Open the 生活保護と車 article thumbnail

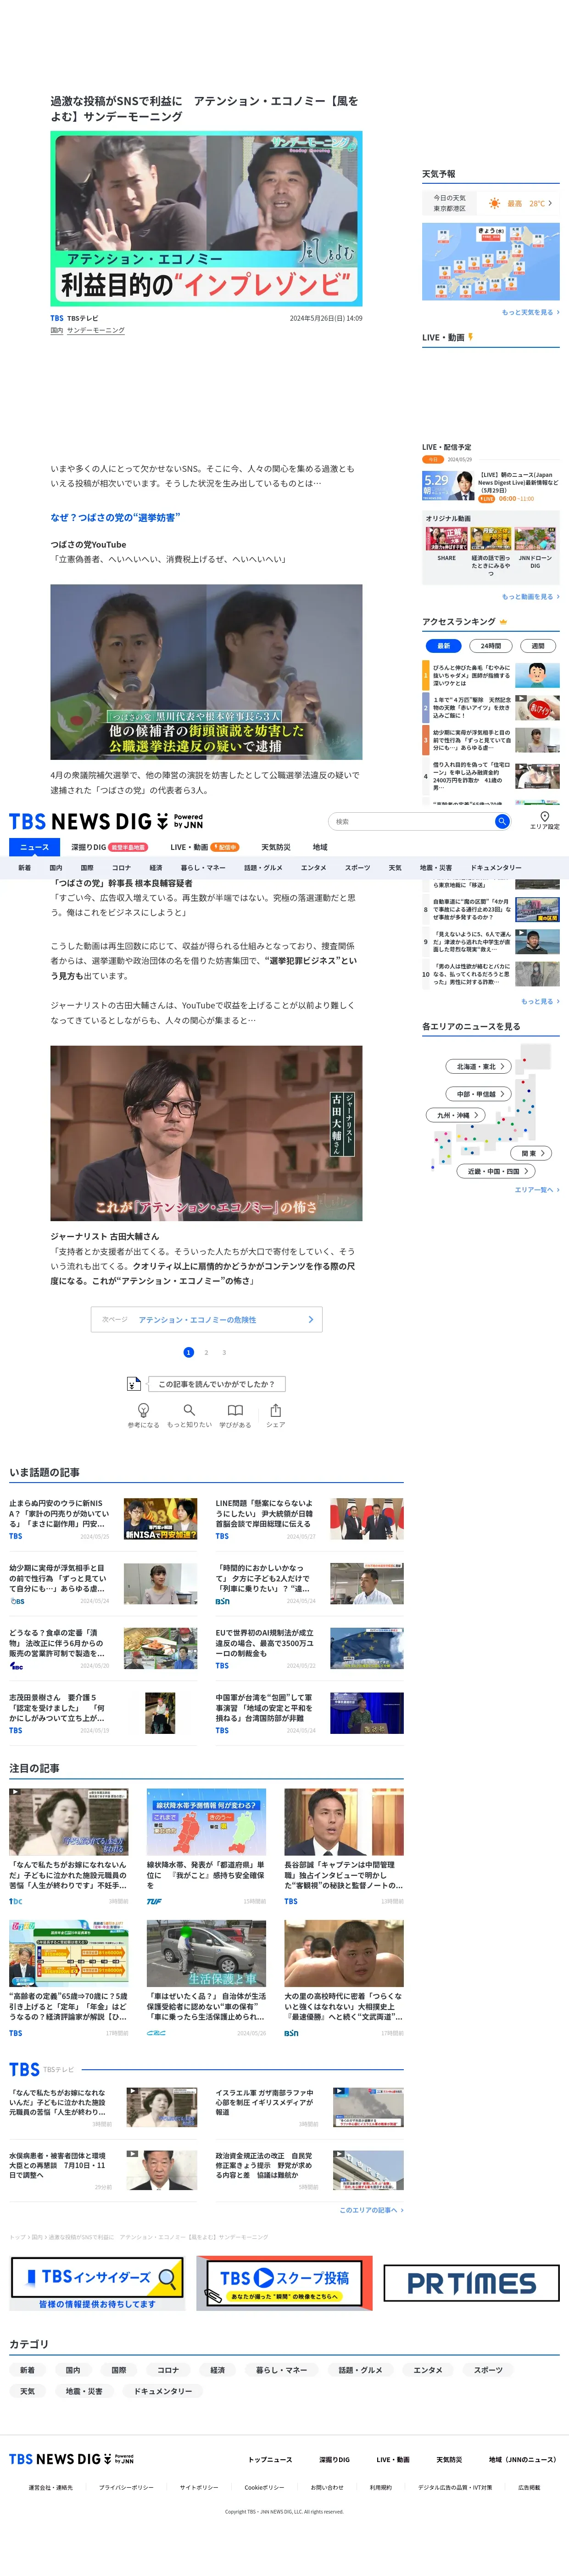206,1954
